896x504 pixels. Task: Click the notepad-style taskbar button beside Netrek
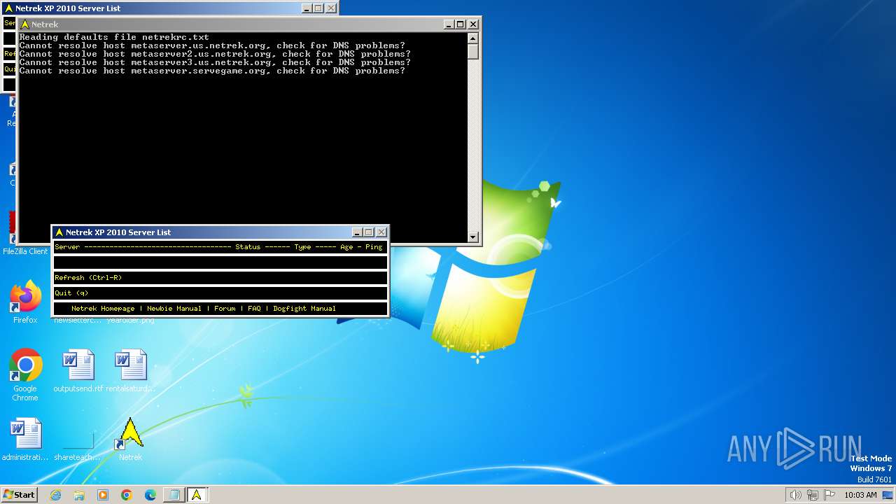(x=173, y=495)
